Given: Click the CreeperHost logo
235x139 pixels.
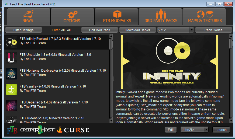Looking at the screenshot, I should pos(38,130).
